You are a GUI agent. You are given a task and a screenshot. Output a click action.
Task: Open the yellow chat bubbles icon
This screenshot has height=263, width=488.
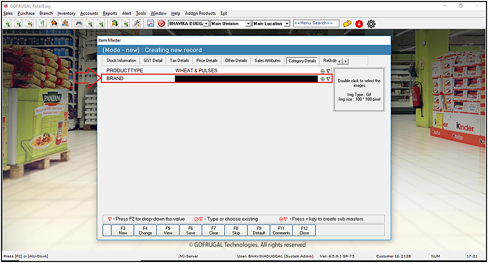click(347, 24)
